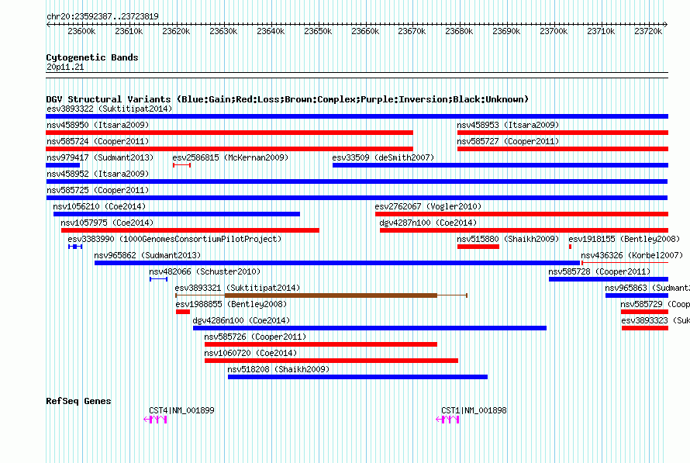Open nsv458953 (Itsara2009) variant
690x463 pixels.
[508, 125]
